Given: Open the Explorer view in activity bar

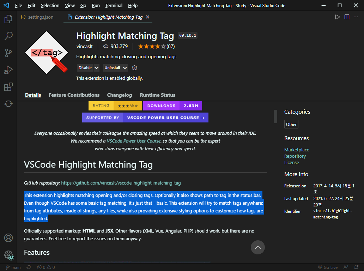Looking at the screenshot, I should click(x=8, y=19).
